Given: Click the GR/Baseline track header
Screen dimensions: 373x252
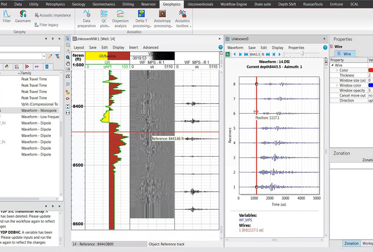Looking at the screenshot, I should (107, 56).
